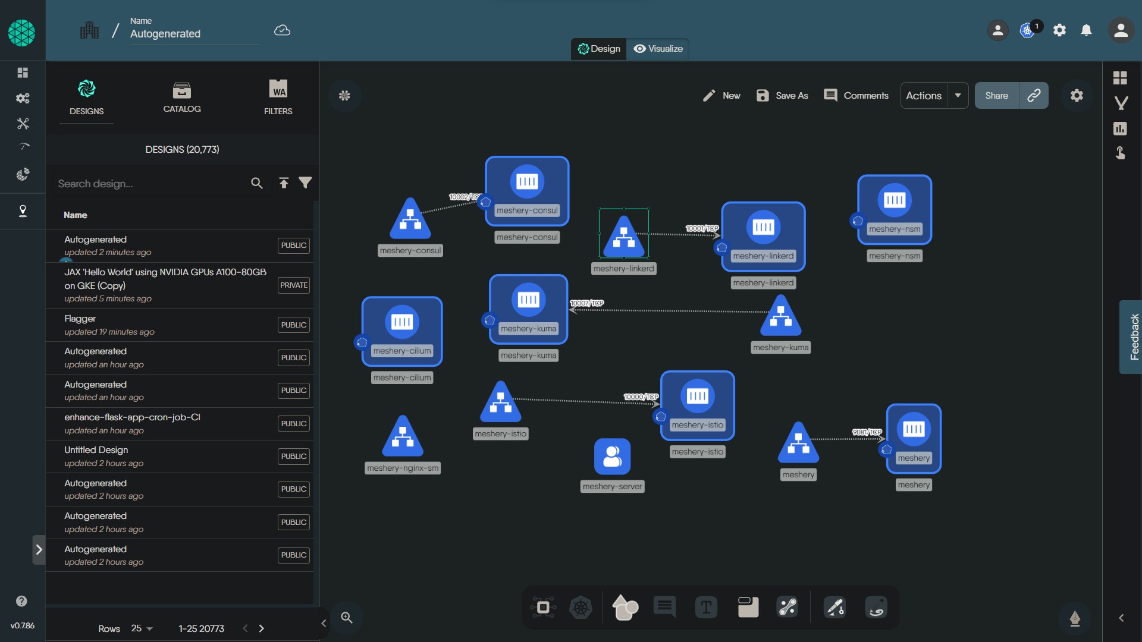Select the freehand swirl tool in dock
This screenshot has width=1142, height=642.
point(876,608)
